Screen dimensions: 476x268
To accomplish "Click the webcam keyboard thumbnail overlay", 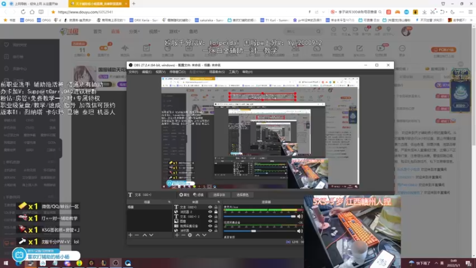I will [x=352, y=232].
